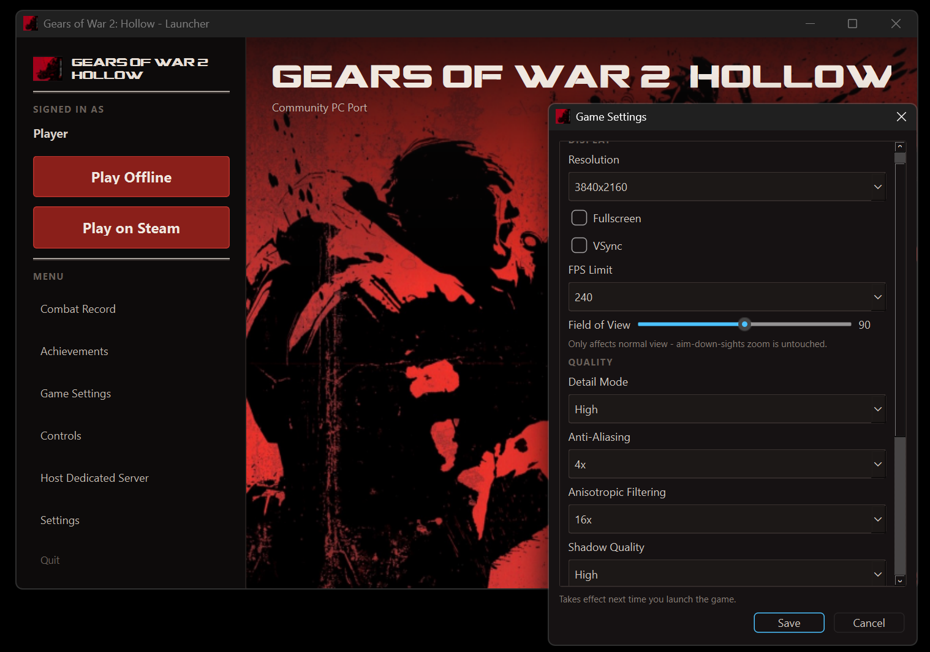Click the 'Anisotropic Filtering' label

pos(617,492)
